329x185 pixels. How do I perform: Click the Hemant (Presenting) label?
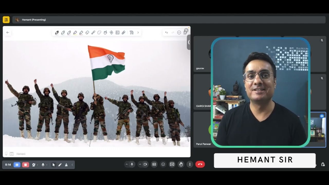pos(34,20)
